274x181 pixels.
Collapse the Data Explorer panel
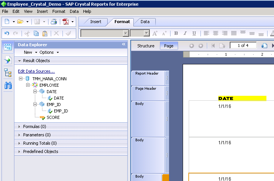click(124, 44)
